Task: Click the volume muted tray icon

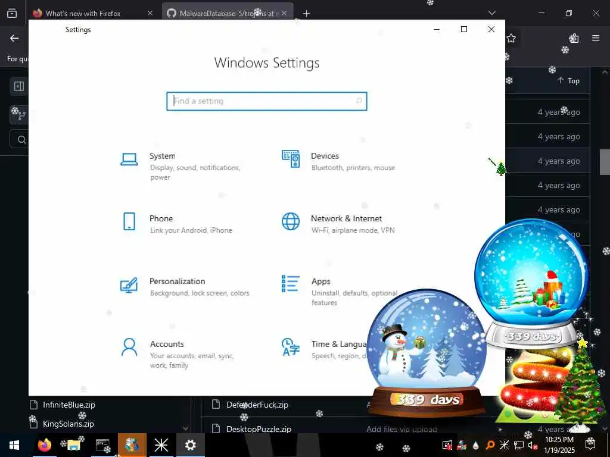Action: pos(533,445)
